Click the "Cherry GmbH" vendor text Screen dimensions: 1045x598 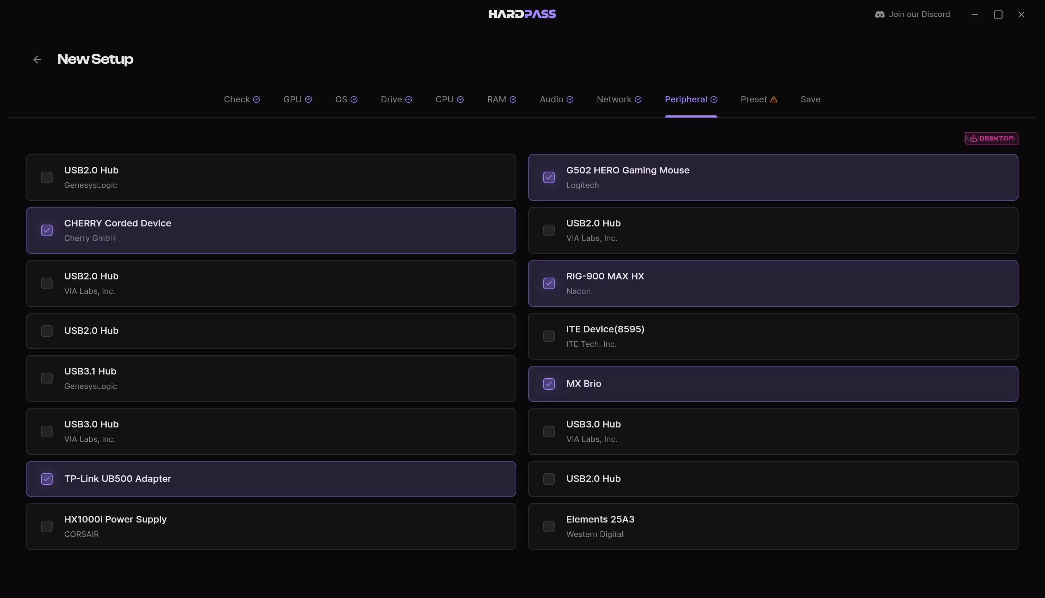tap(90, 238)
